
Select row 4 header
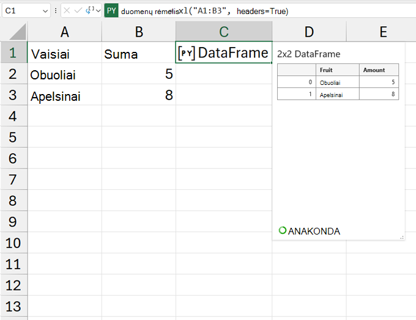[x=14, y=116]
